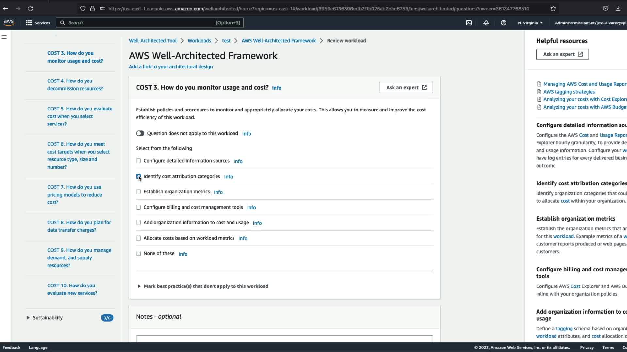Check 'Establish organization metrics' checkbox
The image size is (627, 352).
pyautogui.click(x=138, y=192)
